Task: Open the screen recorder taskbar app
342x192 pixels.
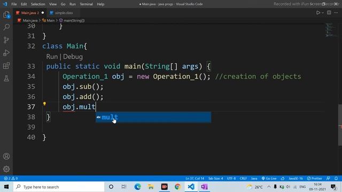Action: click(x=164, y=187)
